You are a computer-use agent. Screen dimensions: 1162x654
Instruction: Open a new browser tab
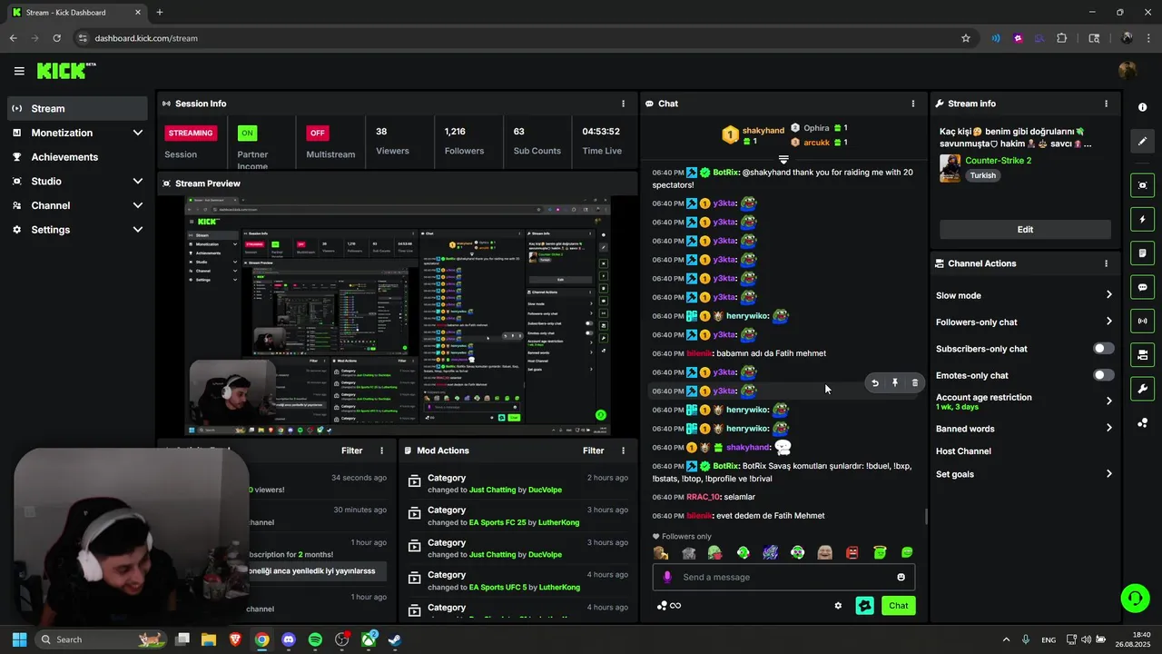point(160,13)
